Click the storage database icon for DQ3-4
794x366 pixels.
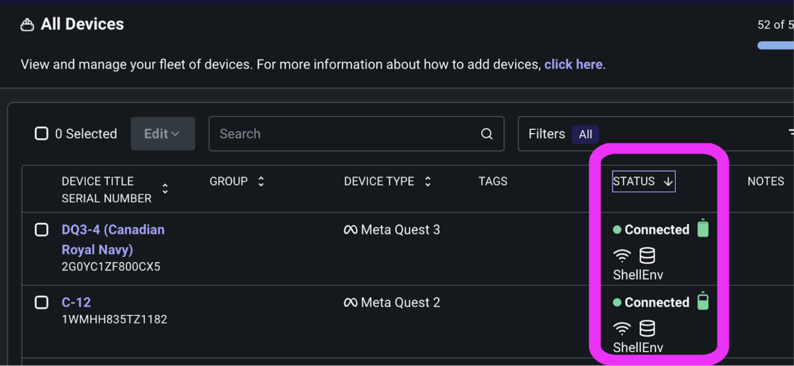(x=647, y=255)
